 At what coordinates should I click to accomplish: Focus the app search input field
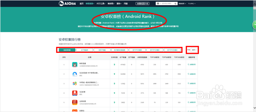point(167,3)
